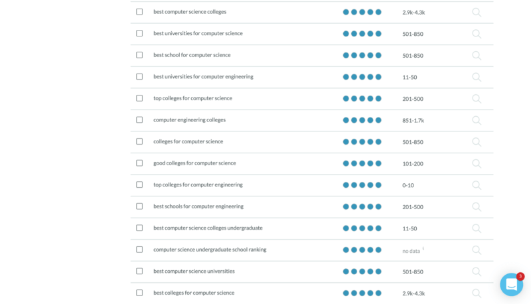Click magnifier for 'top colleges for computer science'
The height and width of the screenshot is (304, 531).
pos(476,98)
